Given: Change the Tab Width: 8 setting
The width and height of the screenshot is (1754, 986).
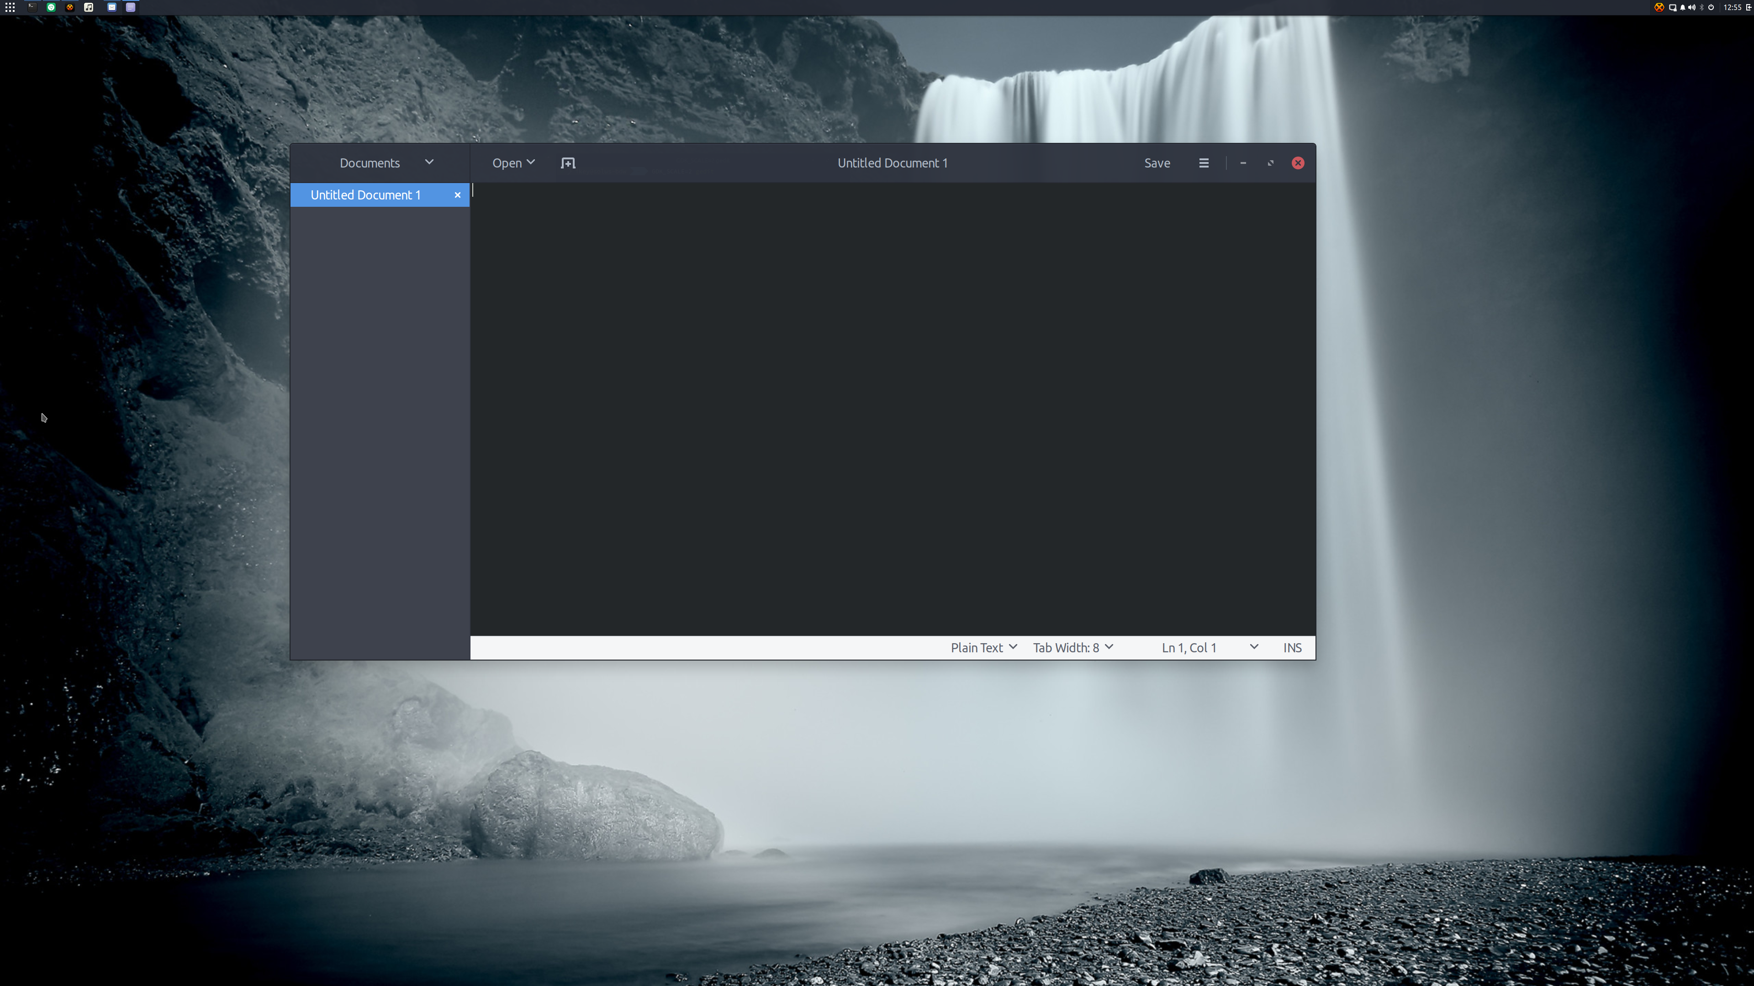Looking at the screenshot, I should (1073, 648).
